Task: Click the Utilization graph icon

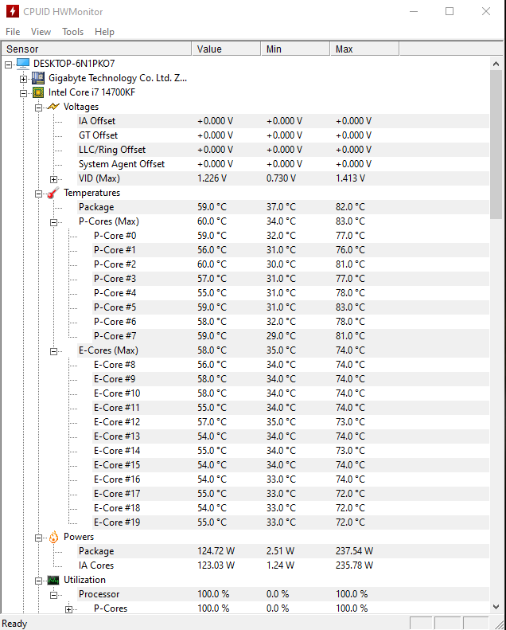Action: point(53,580)
